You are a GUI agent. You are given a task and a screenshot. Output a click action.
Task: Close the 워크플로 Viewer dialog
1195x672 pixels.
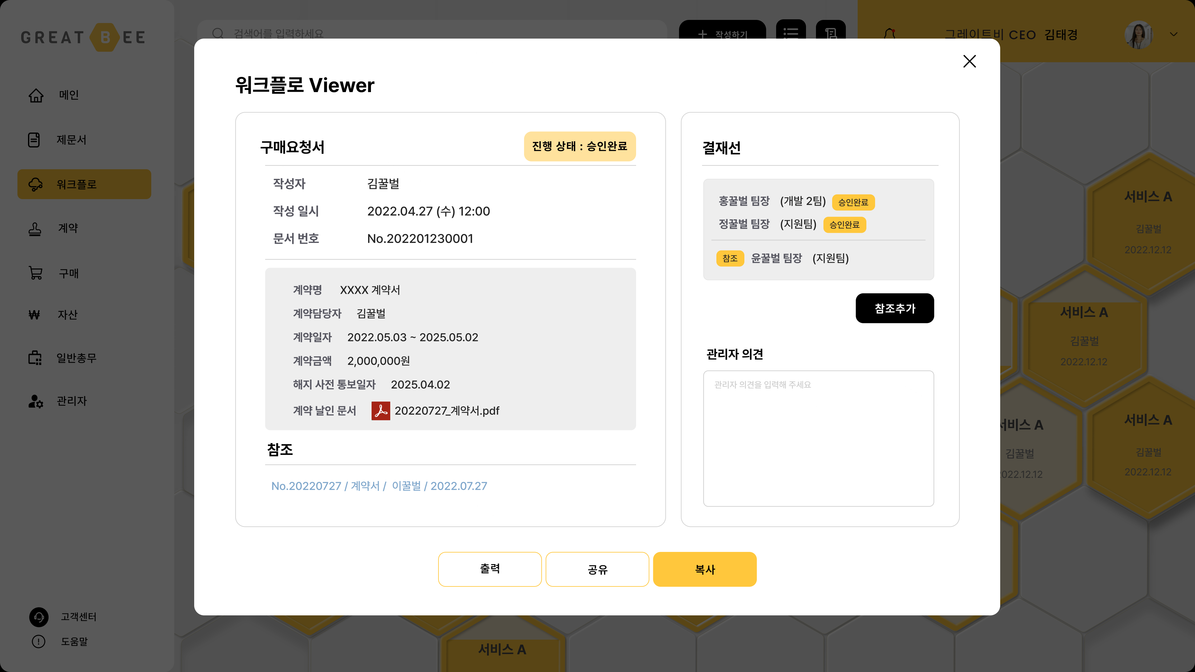point(969,61)
